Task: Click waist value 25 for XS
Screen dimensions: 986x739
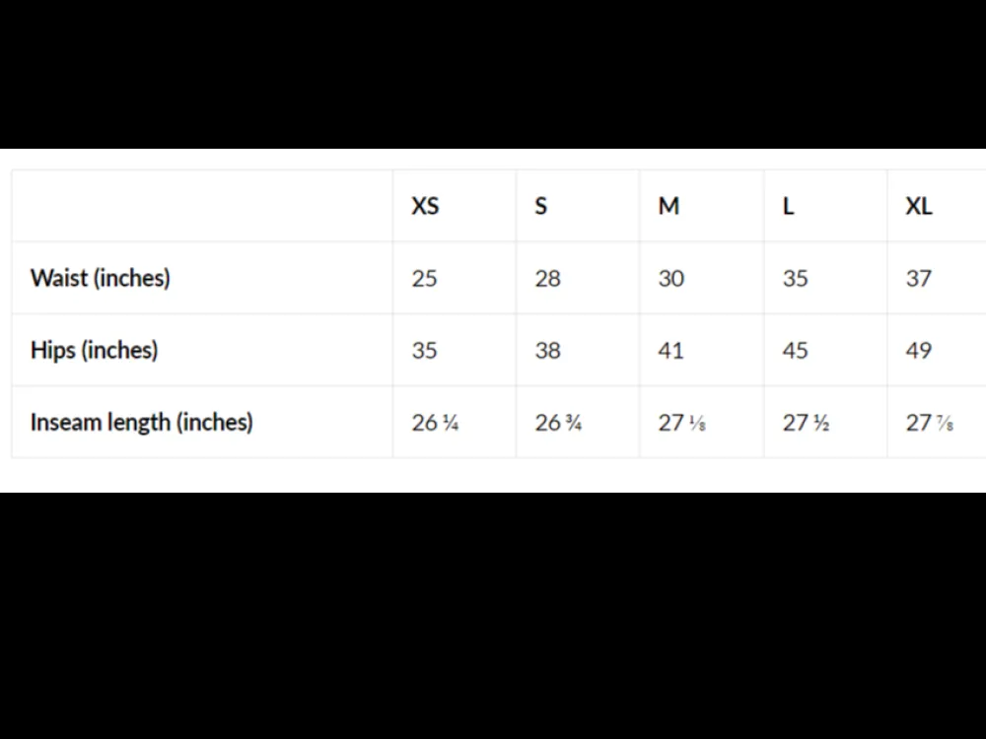Action: tap(424, 279)
